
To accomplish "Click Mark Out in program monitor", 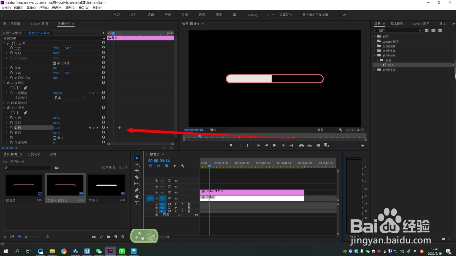I will click(247, 145).
